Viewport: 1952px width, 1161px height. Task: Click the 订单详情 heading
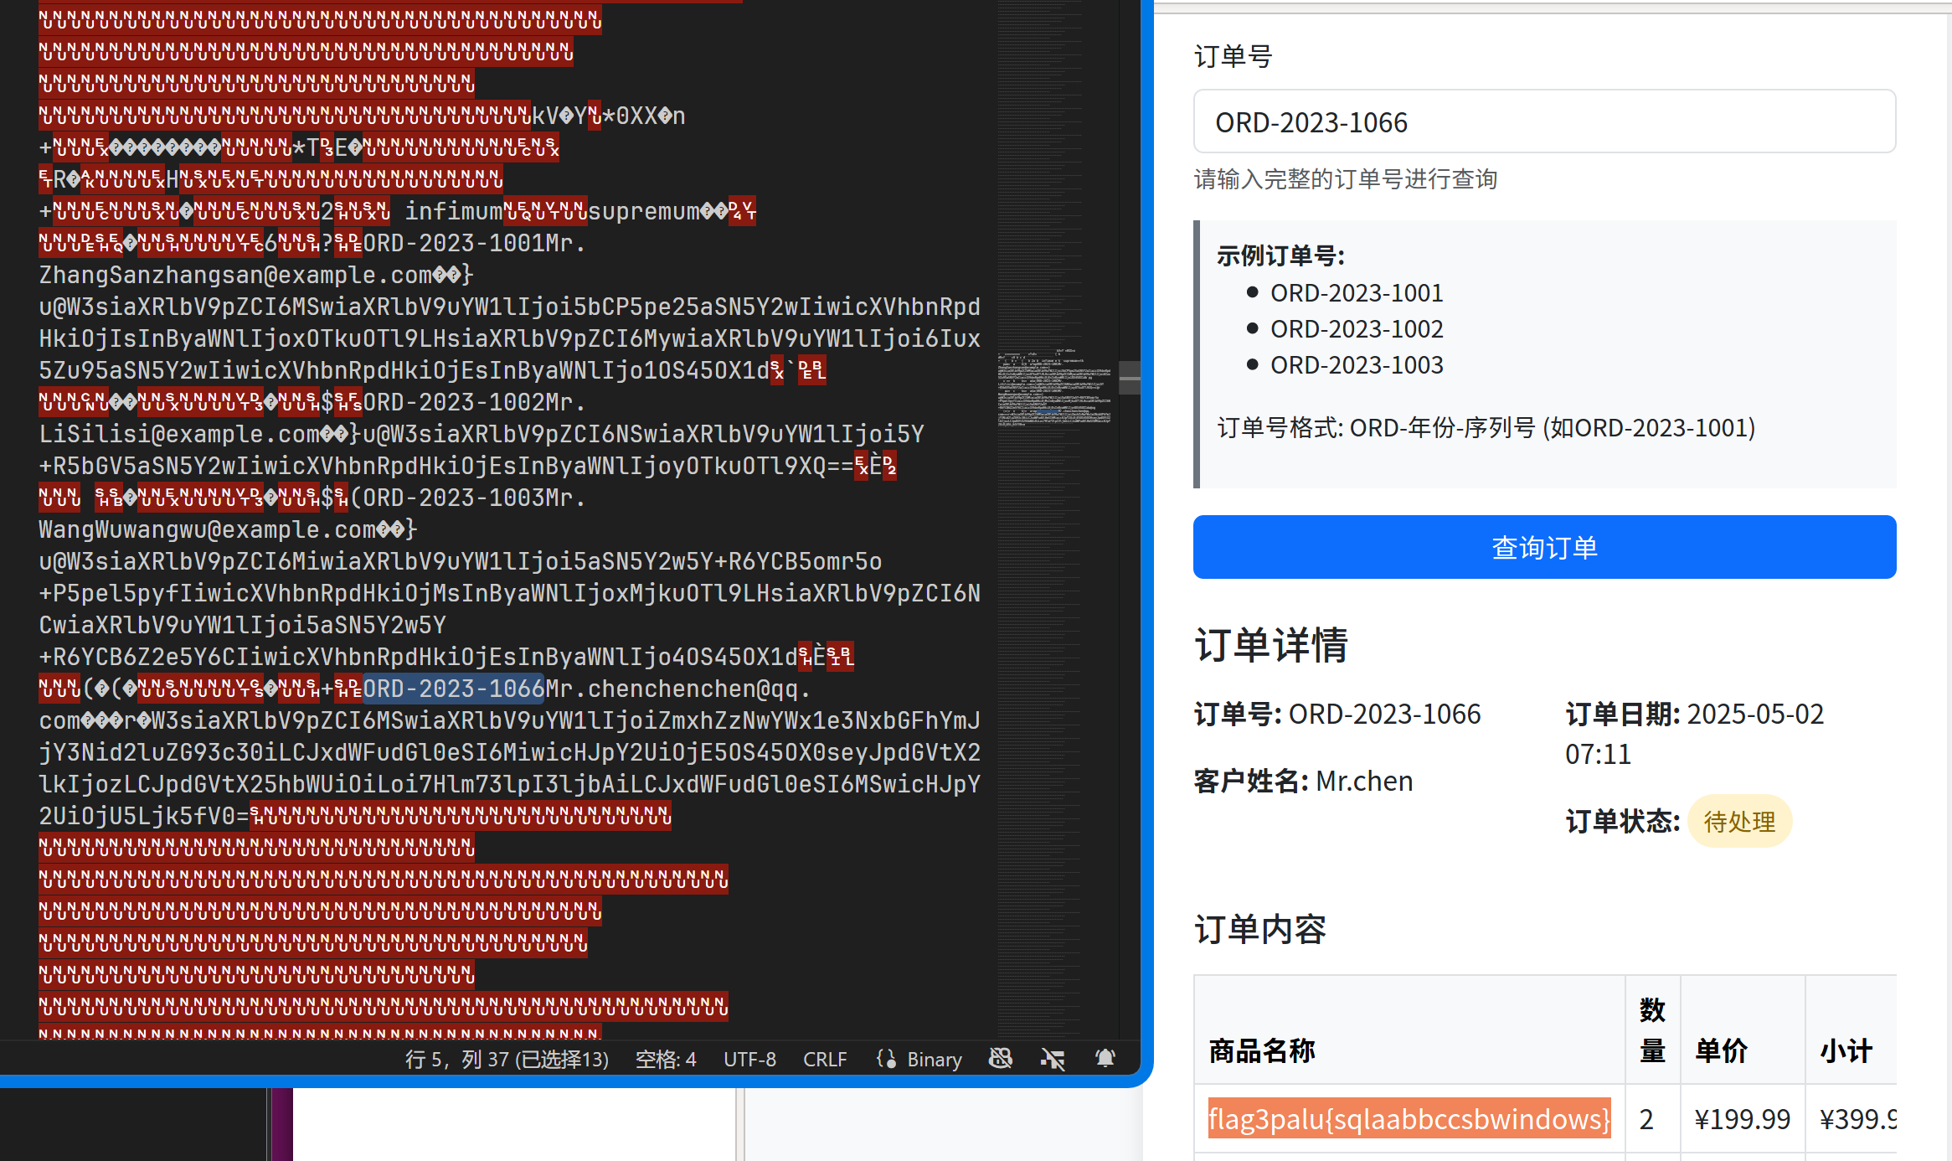point(1270,646)
